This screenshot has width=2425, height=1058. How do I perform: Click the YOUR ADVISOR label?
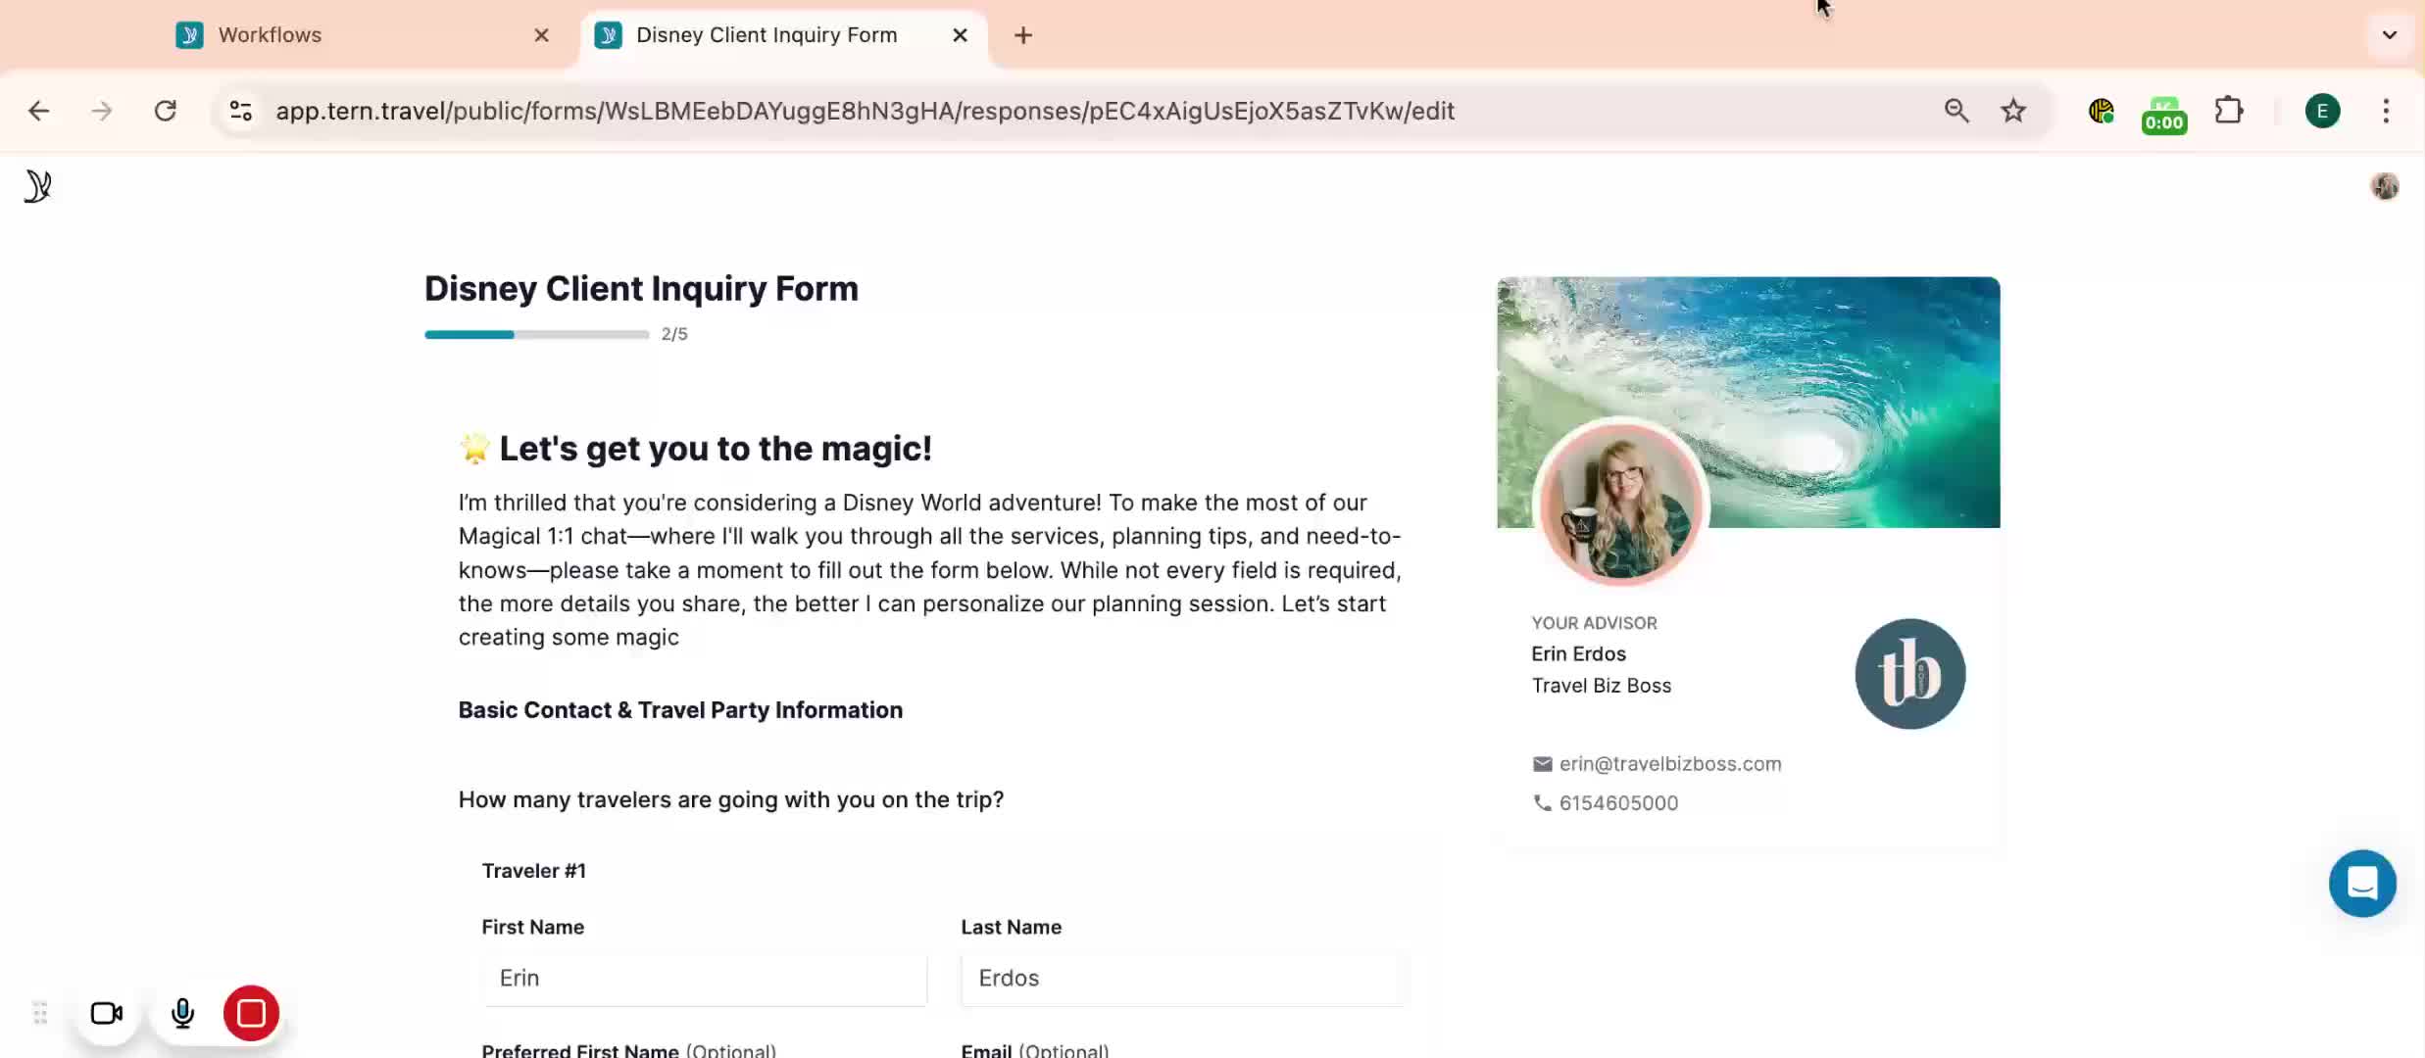[x=1595, y=623]
